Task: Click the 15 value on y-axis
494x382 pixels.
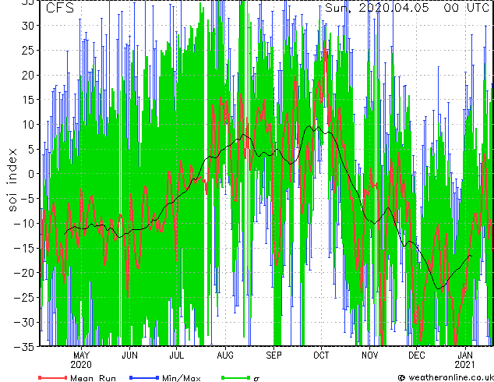Action: point(28,100)
